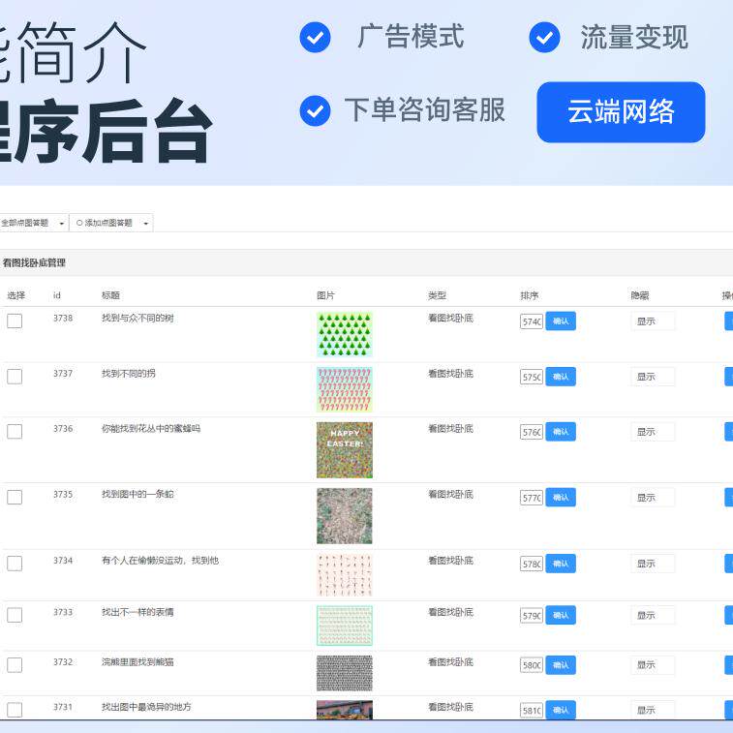The image size is (733, 733).
Task: Click the sort order field showing 5780
Action: pos(532,564)
